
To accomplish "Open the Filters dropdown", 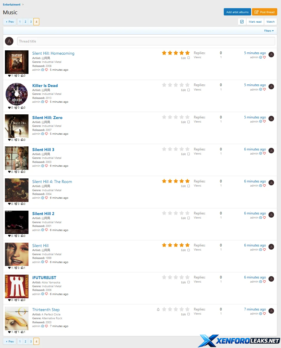I will pos(269,31).
